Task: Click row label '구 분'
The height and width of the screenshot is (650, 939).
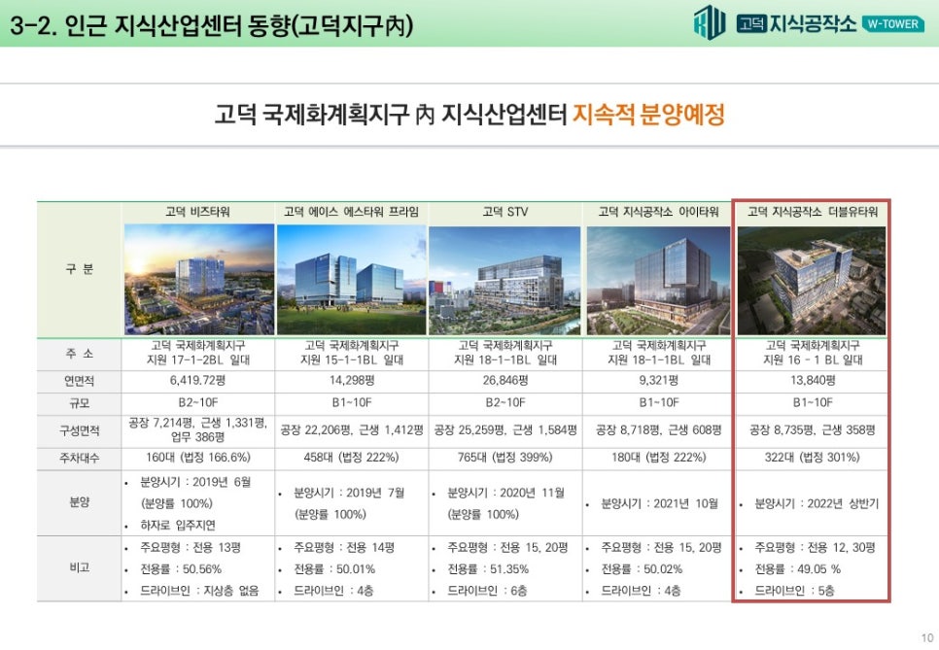Action: coord(79,269)
